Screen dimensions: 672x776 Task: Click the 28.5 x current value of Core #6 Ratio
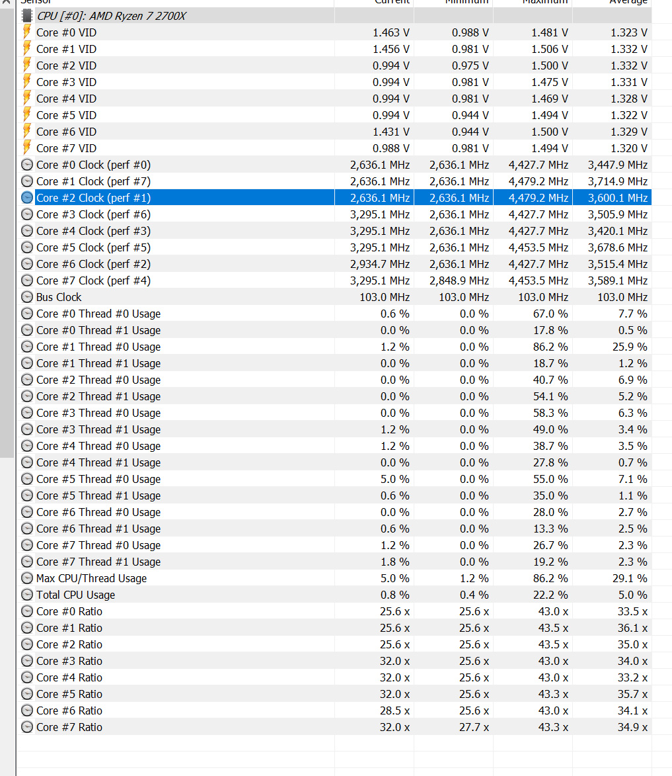coord(394,711)
